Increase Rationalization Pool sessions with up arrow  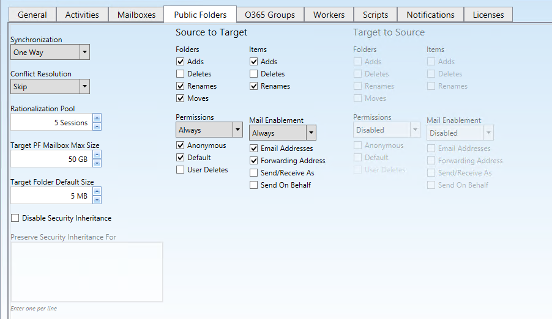(x=97, y=118)
